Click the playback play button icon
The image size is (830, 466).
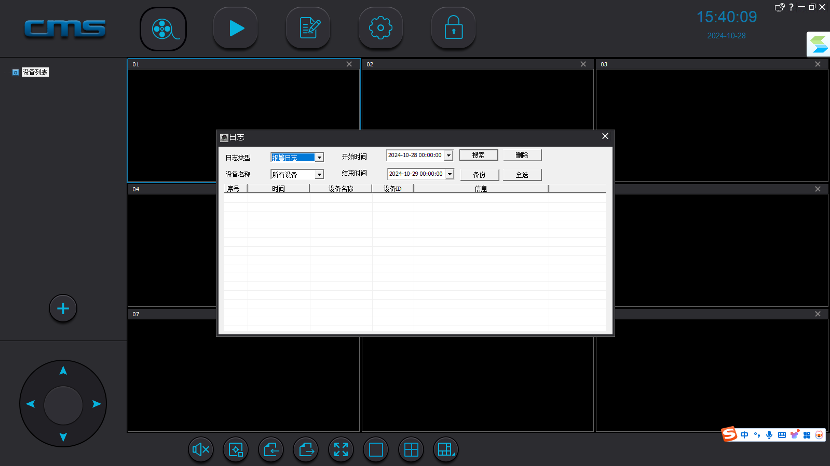(236, 29)
